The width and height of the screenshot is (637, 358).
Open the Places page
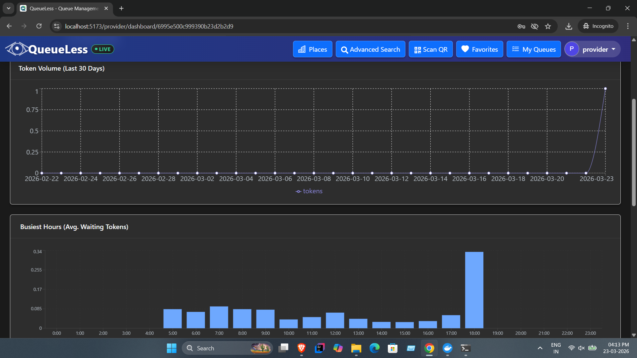pyautogui.click(x=313, y=49)
